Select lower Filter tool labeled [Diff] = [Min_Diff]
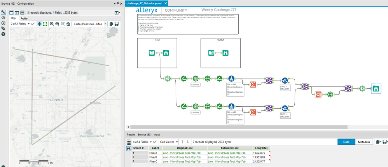Image resolution: width=388 pixels, height=167 pixels. tap(285, 108)
